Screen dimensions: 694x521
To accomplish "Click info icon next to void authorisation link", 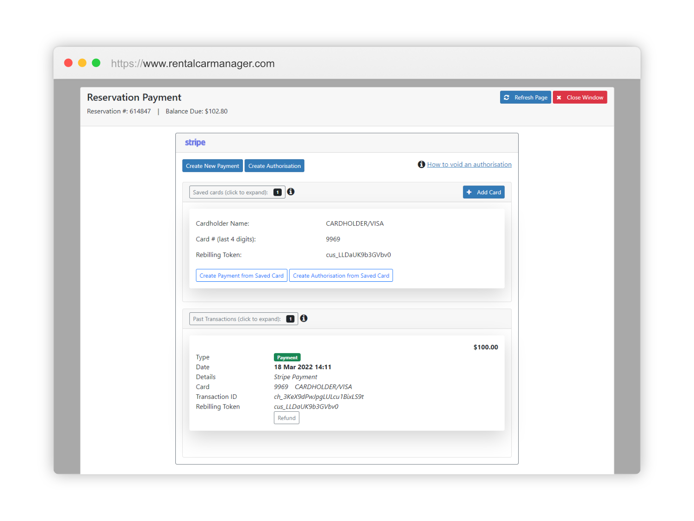I will pos(421,165).
